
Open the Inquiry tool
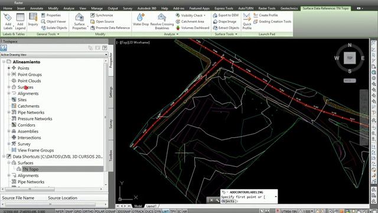point(33,20)
